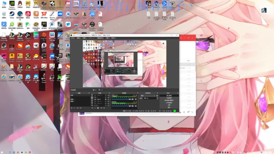This screenshot has width=274, height=154.
Task: Mute the second audio mixer track
Action: tap(133, 106)
